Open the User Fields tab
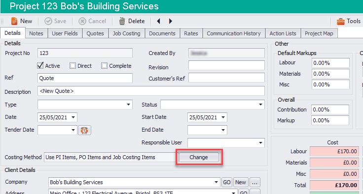This screenshot has height=194, width=363. coord(65,33)
